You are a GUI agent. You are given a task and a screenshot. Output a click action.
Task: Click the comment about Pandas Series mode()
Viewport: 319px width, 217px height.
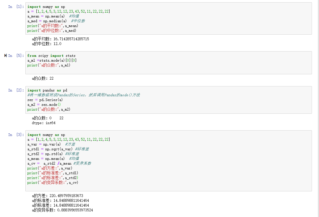coord(84,95)
